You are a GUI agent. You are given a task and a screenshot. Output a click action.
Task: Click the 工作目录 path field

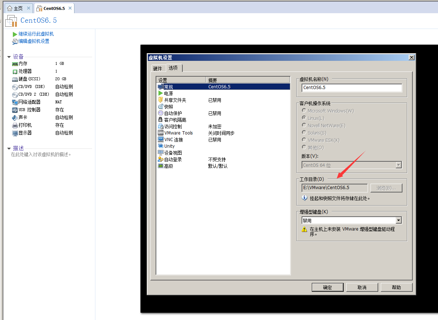point(335,188)
